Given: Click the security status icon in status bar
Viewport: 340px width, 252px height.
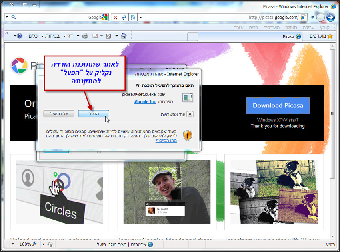Looking at the screenshot, I should 50,244.
